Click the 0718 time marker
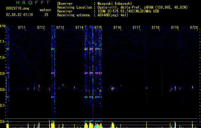The image size is (201, 128). coord(156,28)
